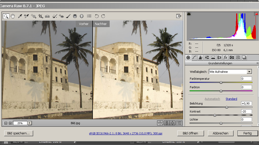The width and height of the screenshot is (259, 145).
Task: Switch to the Camera Calibration tab icon
Action: pyautogui.click(x=232, y=58)
